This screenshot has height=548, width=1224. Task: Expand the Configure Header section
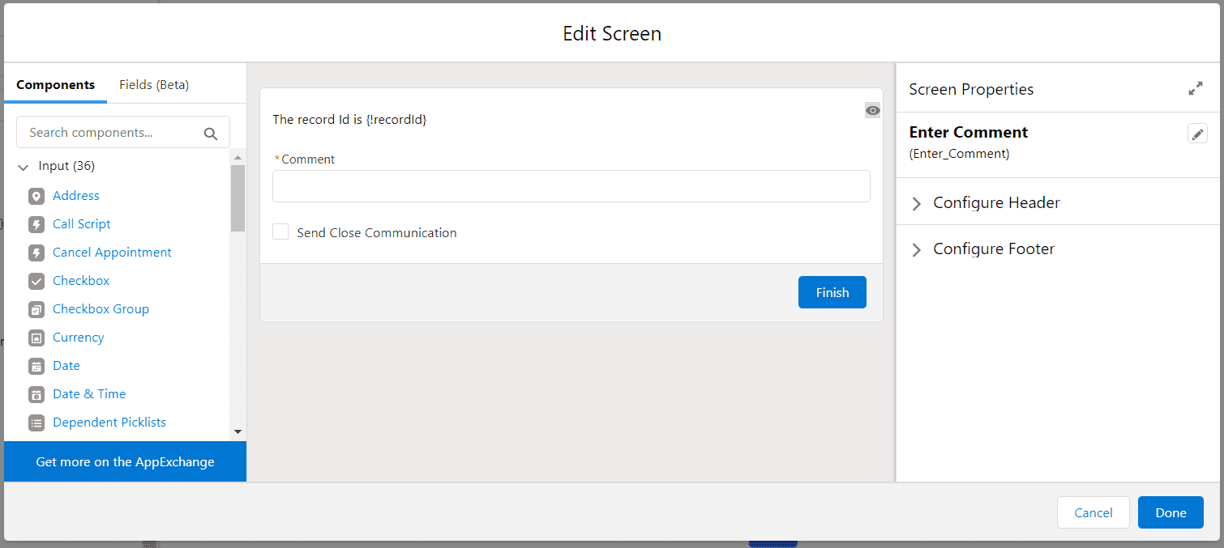[917, 203]
